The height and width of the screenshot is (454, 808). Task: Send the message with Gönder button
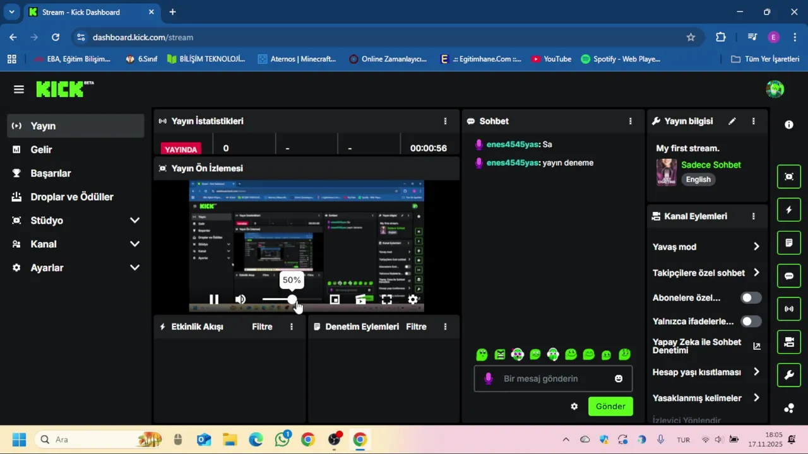pos(610,406)
